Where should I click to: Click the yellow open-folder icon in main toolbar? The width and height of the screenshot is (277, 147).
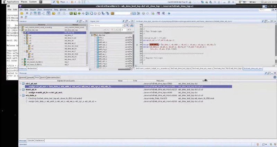click(x=22, y=13)
